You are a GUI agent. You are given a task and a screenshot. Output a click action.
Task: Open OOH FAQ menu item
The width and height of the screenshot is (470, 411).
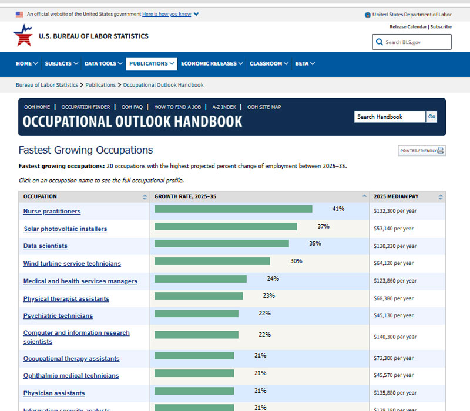[132, 107]
